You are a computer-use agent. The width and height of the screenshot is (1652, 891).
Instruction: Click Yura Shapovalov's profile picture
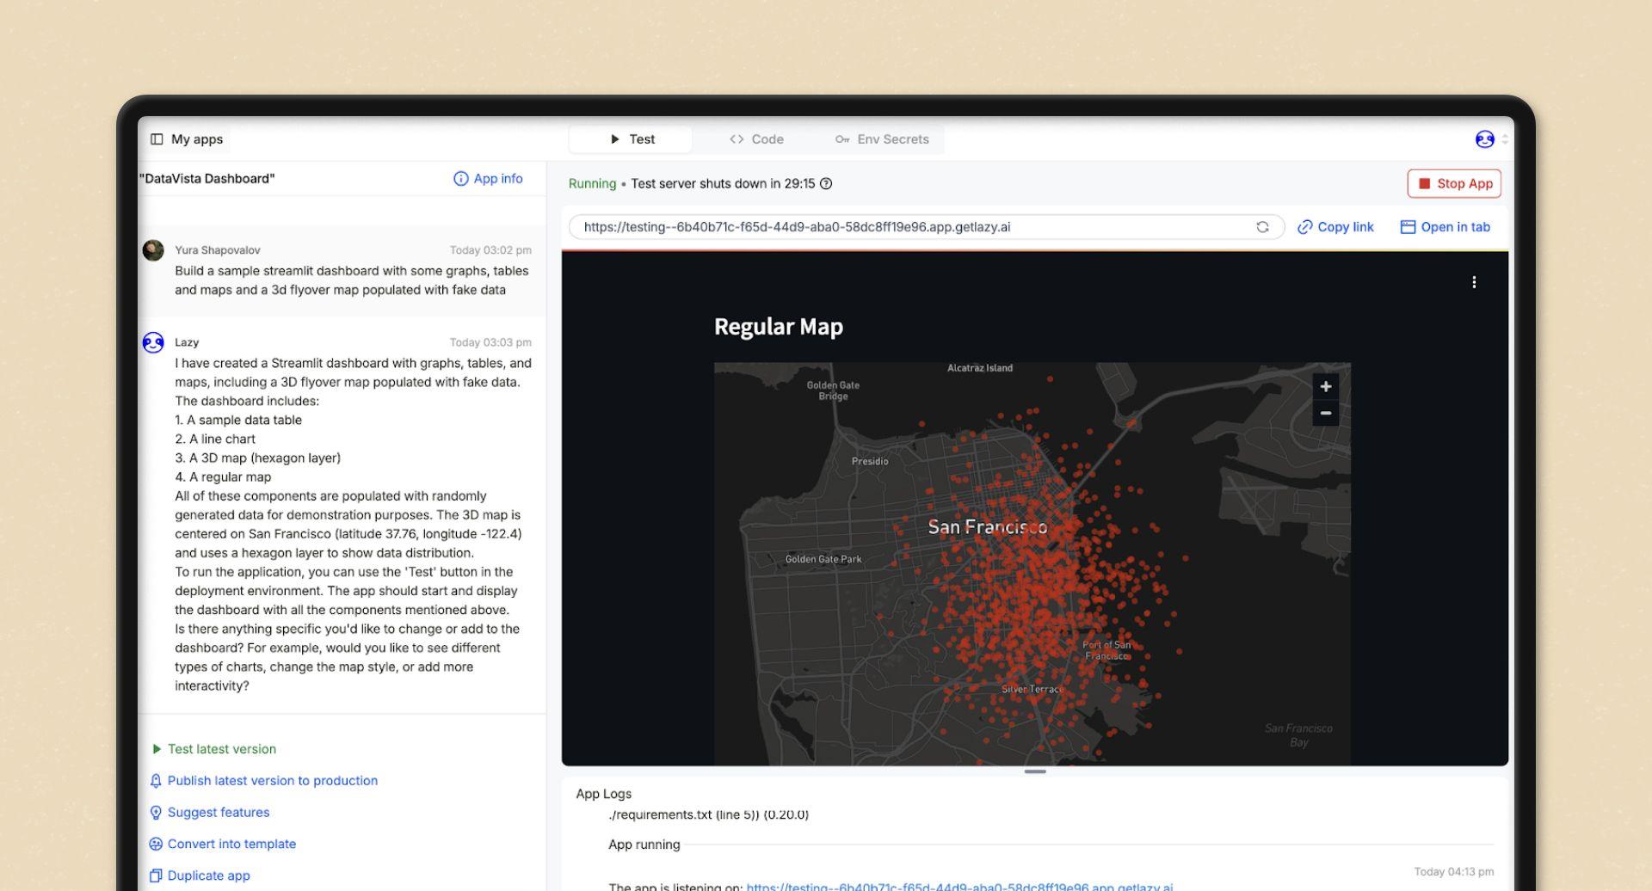pos(153,250)
